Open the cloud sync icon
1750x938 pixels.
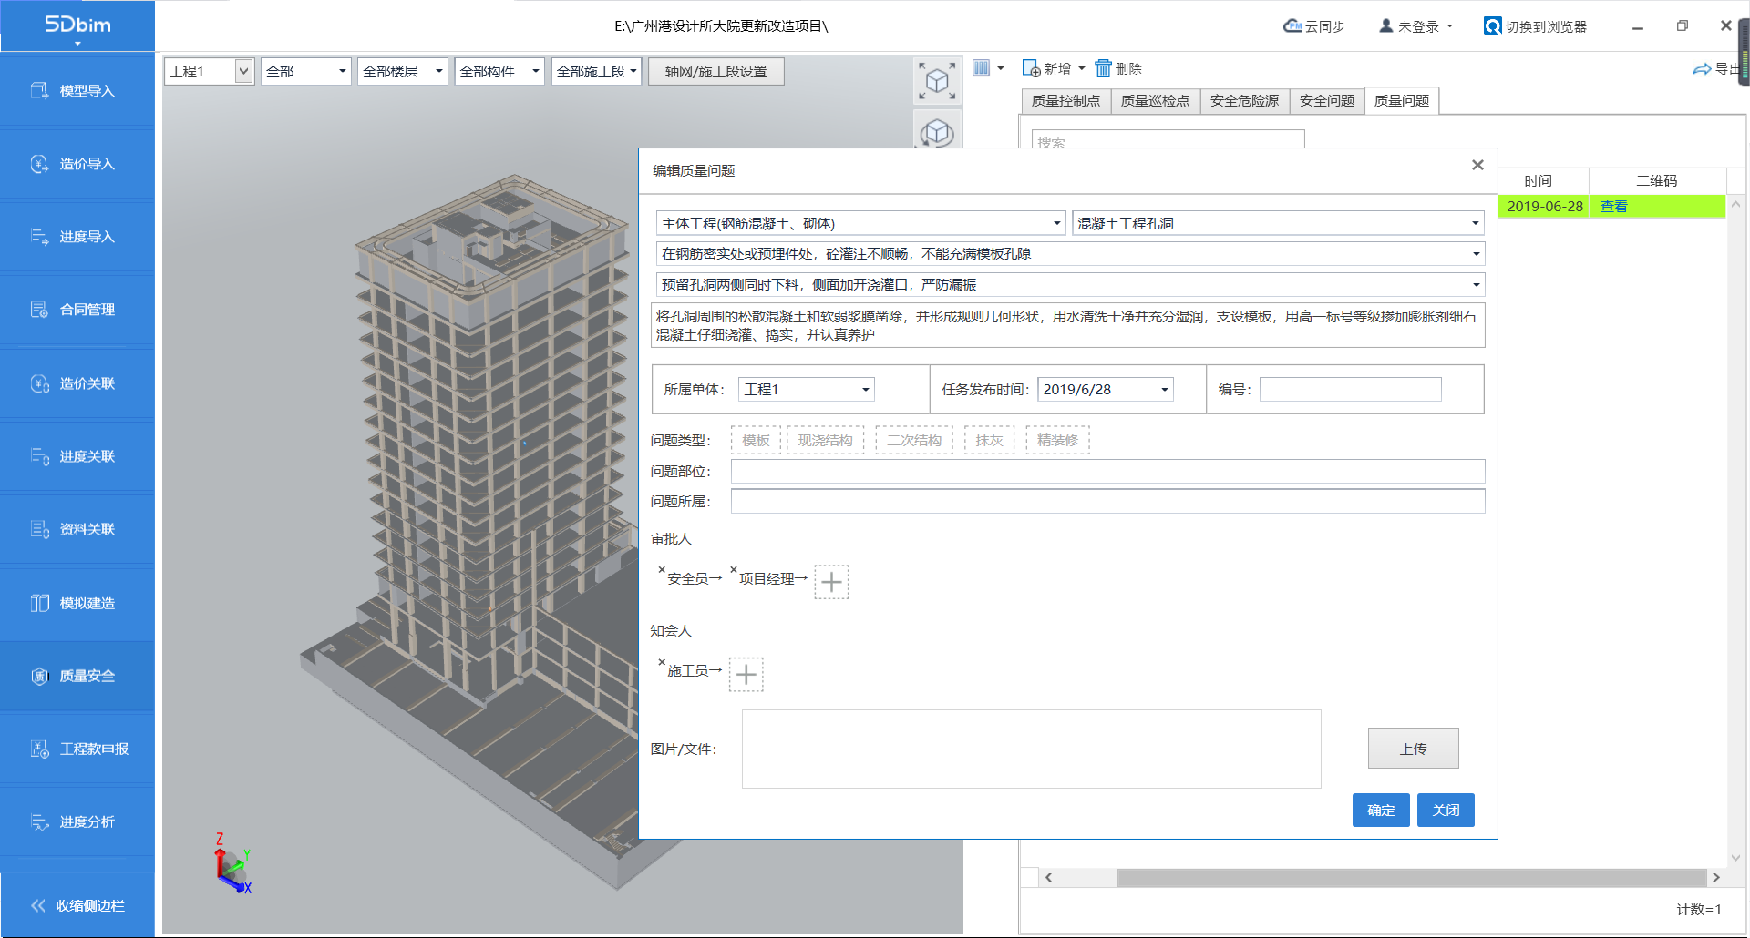(x=1292, y=26)
